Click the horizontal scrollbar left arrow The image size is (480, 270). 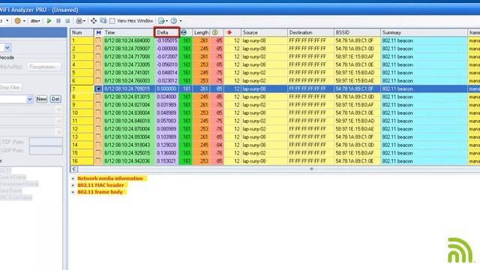click(x=73, y=169)
